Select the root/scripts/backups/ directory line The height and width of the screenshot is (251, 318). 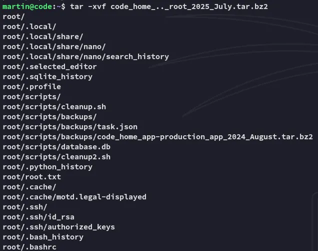(49, 117)
